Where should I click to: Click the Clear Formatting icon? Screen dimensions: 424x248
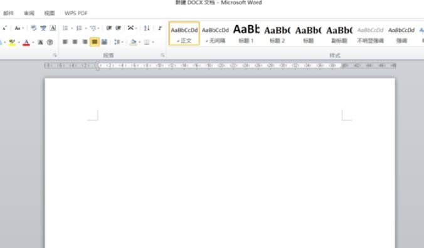(33, 28)
